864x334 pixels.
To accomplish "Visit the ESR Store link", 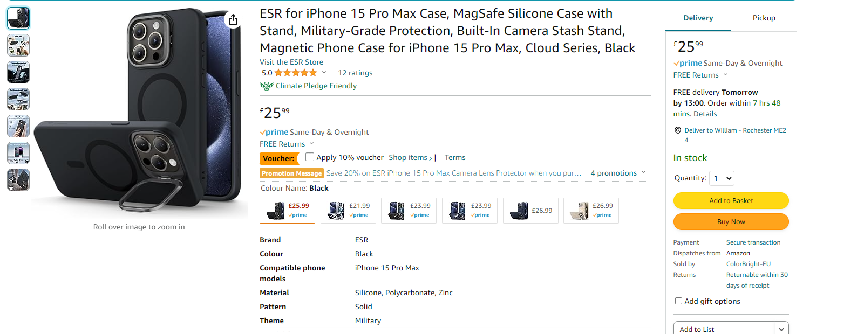I will coord(291,62).
